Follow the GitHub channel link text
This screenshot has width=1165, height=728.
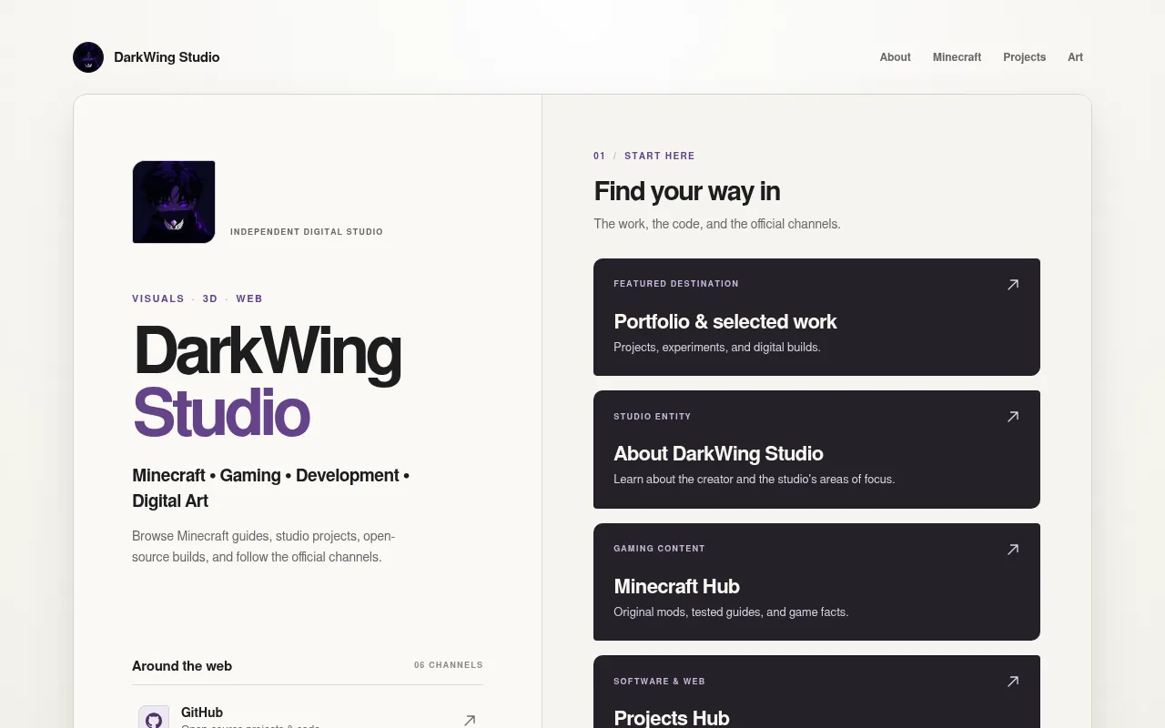[x=202, y=713]
